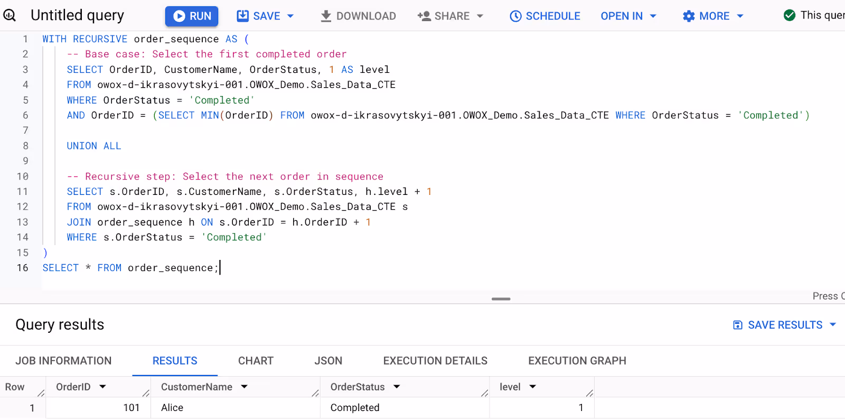This screenshot has width=845, height=420.
Task: Open the SHARE menu
Action: pyautogui.click(x=450, y=16)
